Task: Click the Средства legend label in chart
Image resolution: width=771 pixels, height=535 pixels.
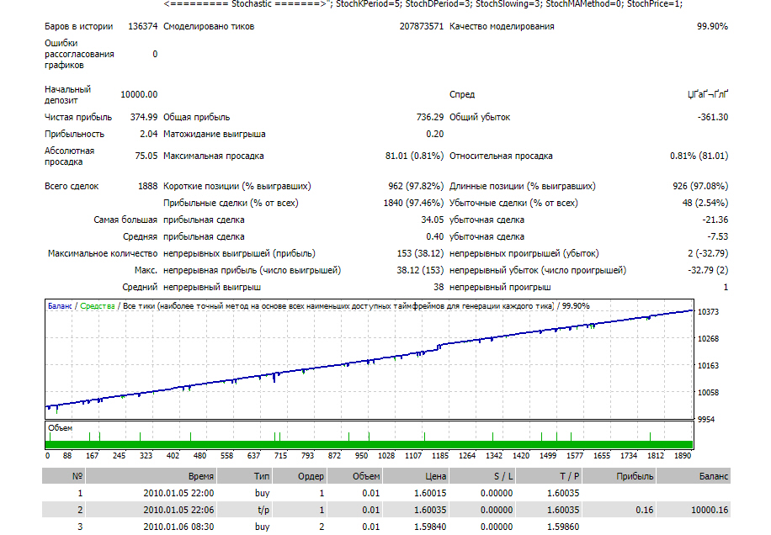Action: tap(98, 306)
